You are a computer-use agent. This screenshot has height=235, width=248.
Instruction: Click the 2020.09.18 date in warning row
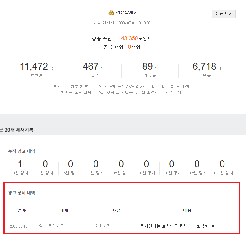point(19,226)
